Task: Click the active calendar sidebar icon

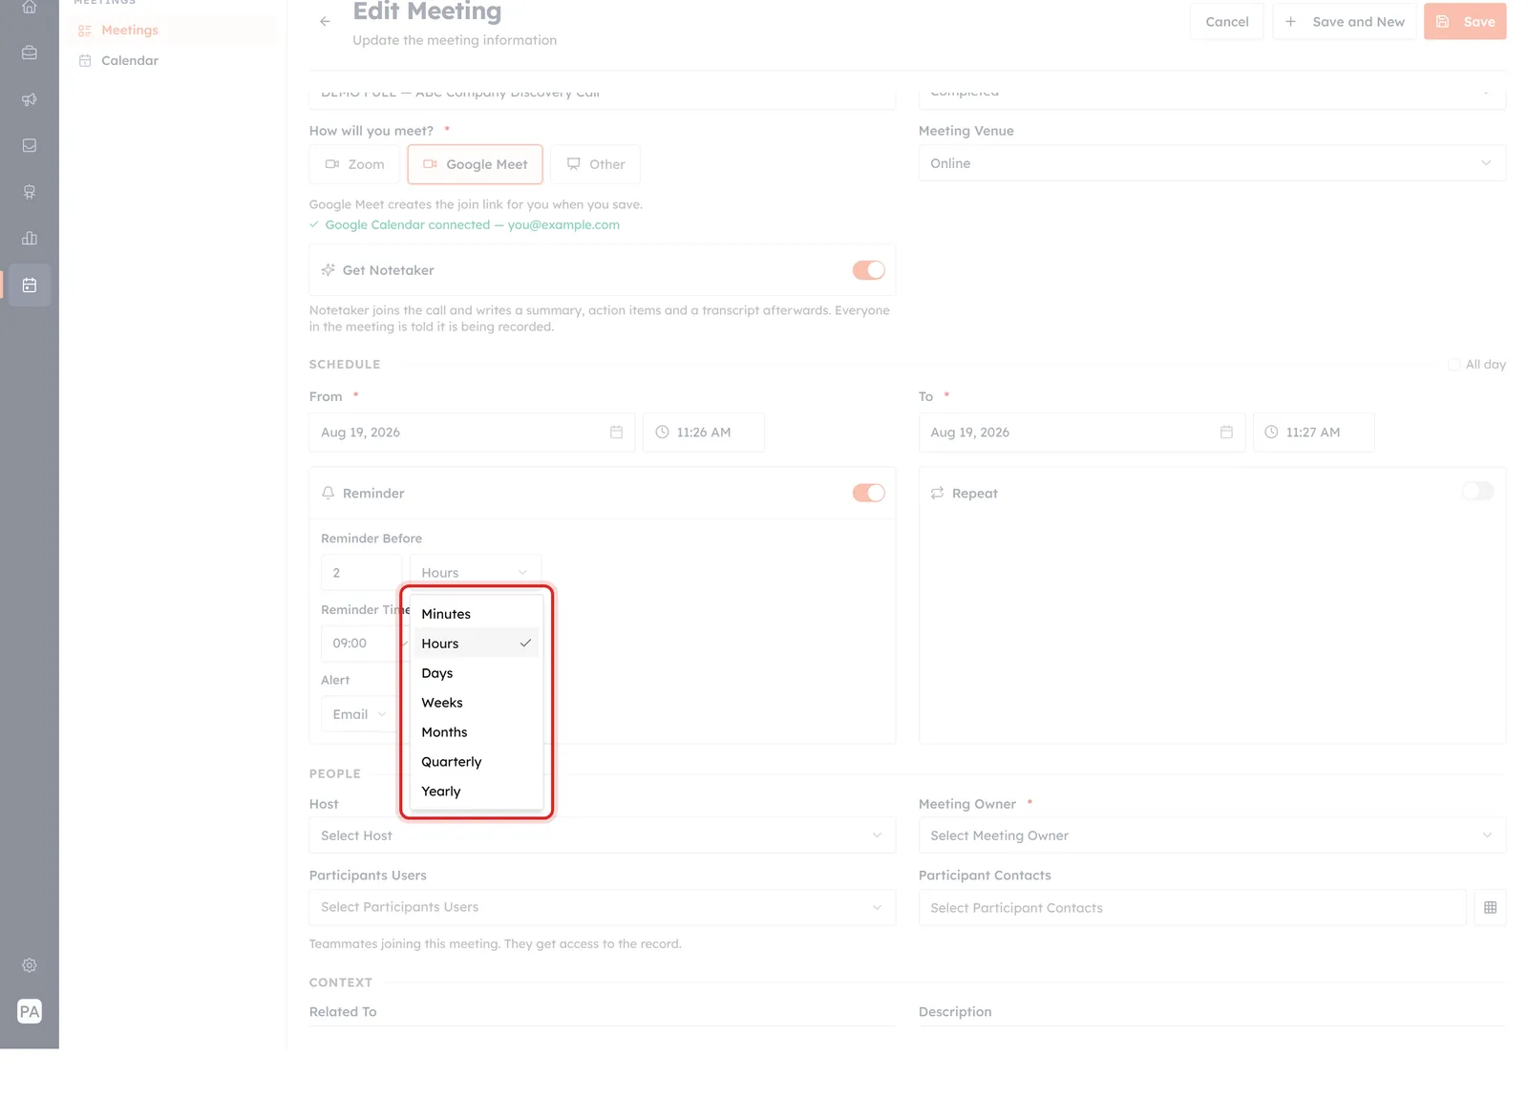Action: (x=30, y=285)
